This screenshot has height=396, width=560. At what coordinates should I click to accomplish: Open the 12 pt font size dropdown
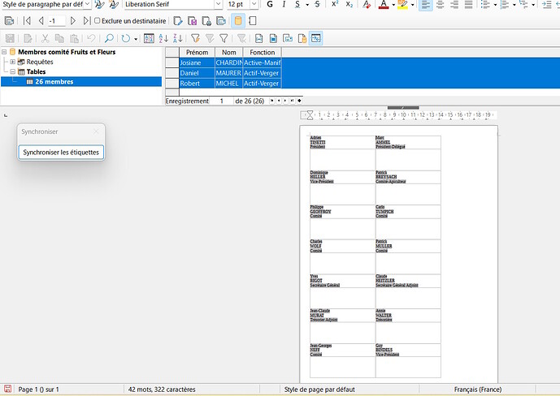[254, 4]
